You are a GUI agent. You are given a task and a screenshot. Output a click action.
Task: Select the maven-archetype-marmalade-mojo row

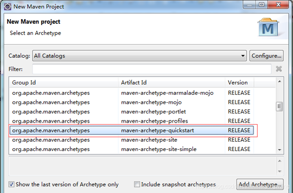(x=132, y=93)
